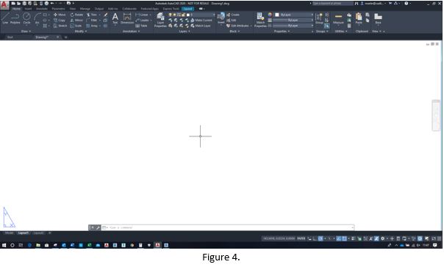Activate the Copy command
This screenshot has height=267, width=444.
(60, 21)
